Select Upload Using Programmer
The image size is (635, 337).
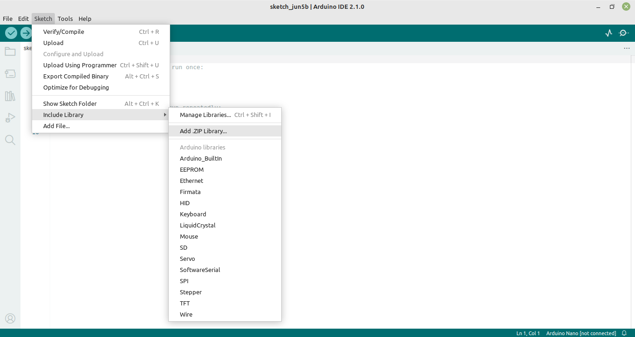[101, 65]
